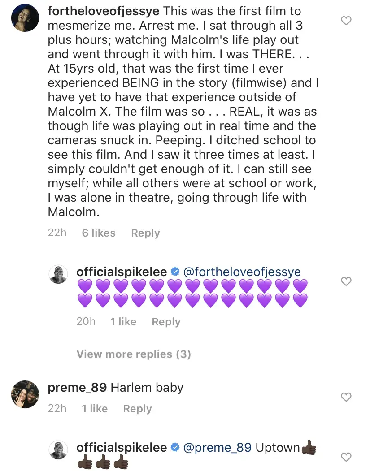Expand View more replies (3)
The width and height of the screenshot is (370, 471).
pyautogui.click(x=134, y=354)
